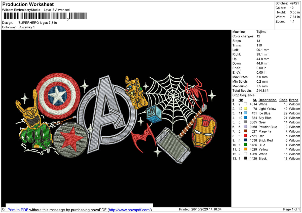
Task: Select the Up value '44.8 mm'
Action: 263,59
